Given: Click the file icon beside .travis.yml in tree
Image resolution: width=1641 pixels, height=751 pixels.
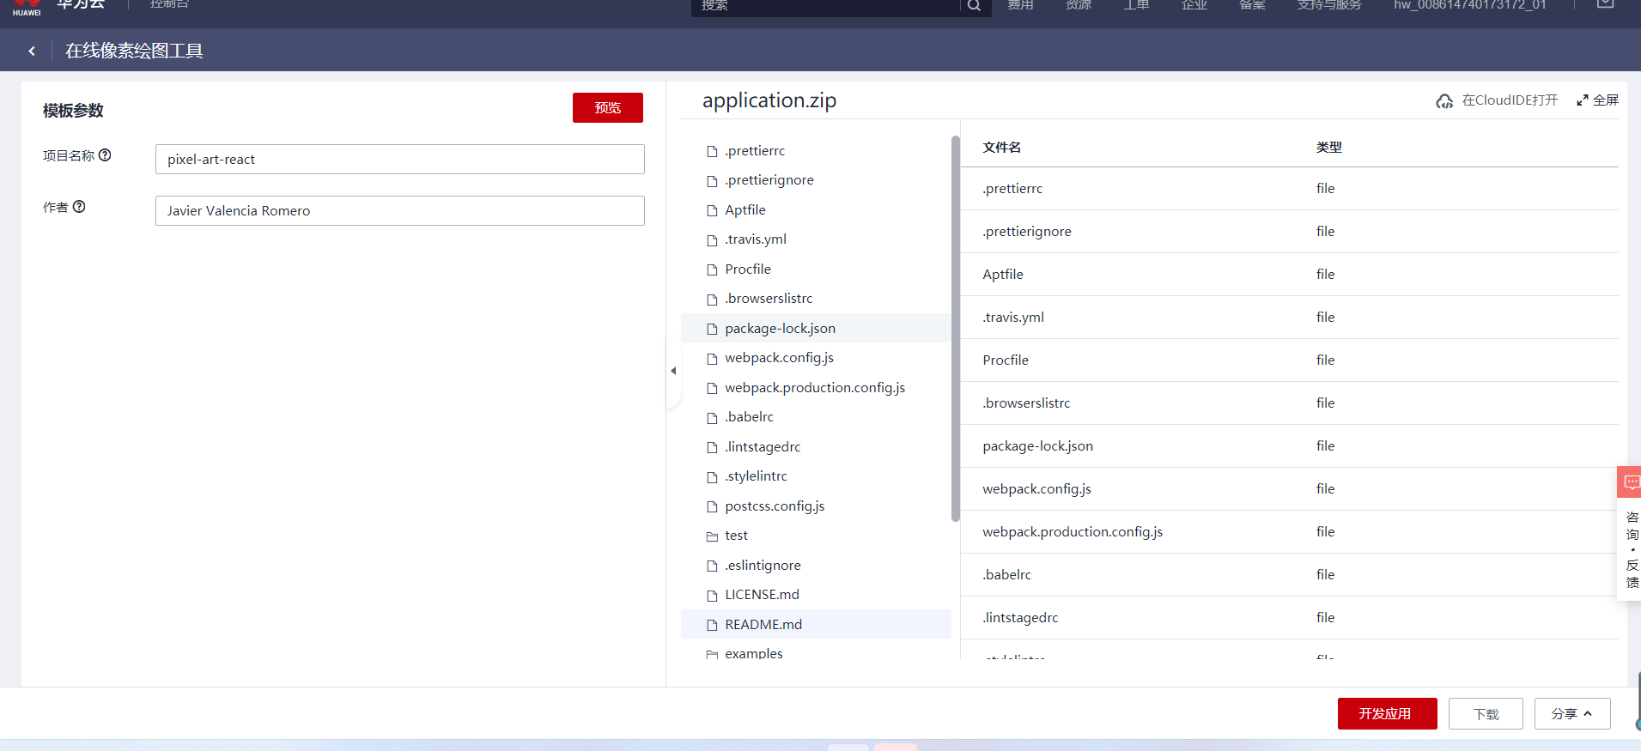Looking at the screenshot, I should pyautogui.click(x=712, y=240).
